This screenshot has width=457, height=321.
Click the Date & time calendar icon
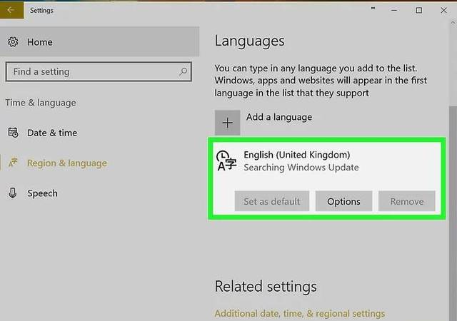point(13,133)
